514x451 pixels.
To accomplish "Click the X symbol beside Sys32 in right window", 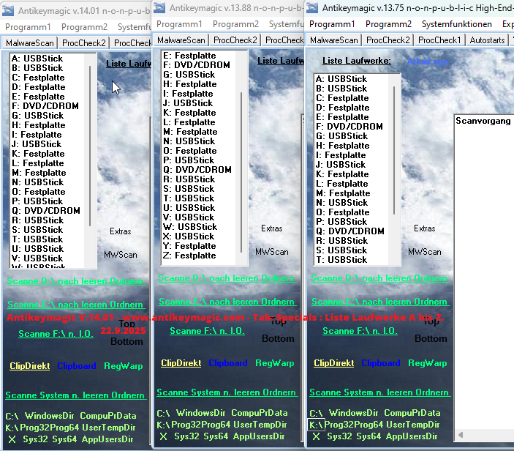I will click(317, 436).
